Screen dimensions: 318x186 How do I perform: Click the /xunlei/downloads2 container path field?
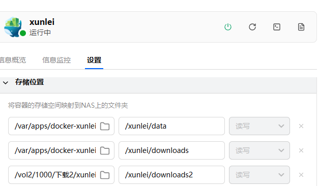tap(171, 175)
